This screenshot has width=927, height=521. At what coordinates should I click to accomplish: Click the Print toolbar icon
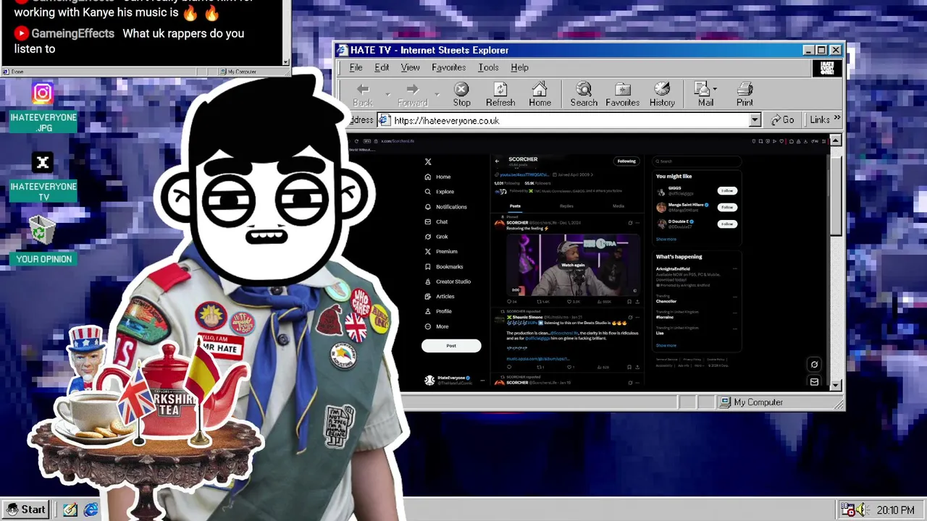tap(744, 89)
